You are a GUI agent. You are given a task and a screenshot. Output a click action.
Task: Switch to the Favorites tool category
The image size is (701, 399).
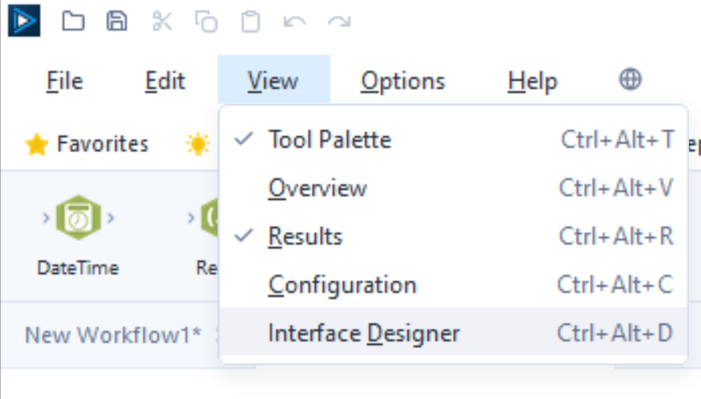(x=87, y=144)
